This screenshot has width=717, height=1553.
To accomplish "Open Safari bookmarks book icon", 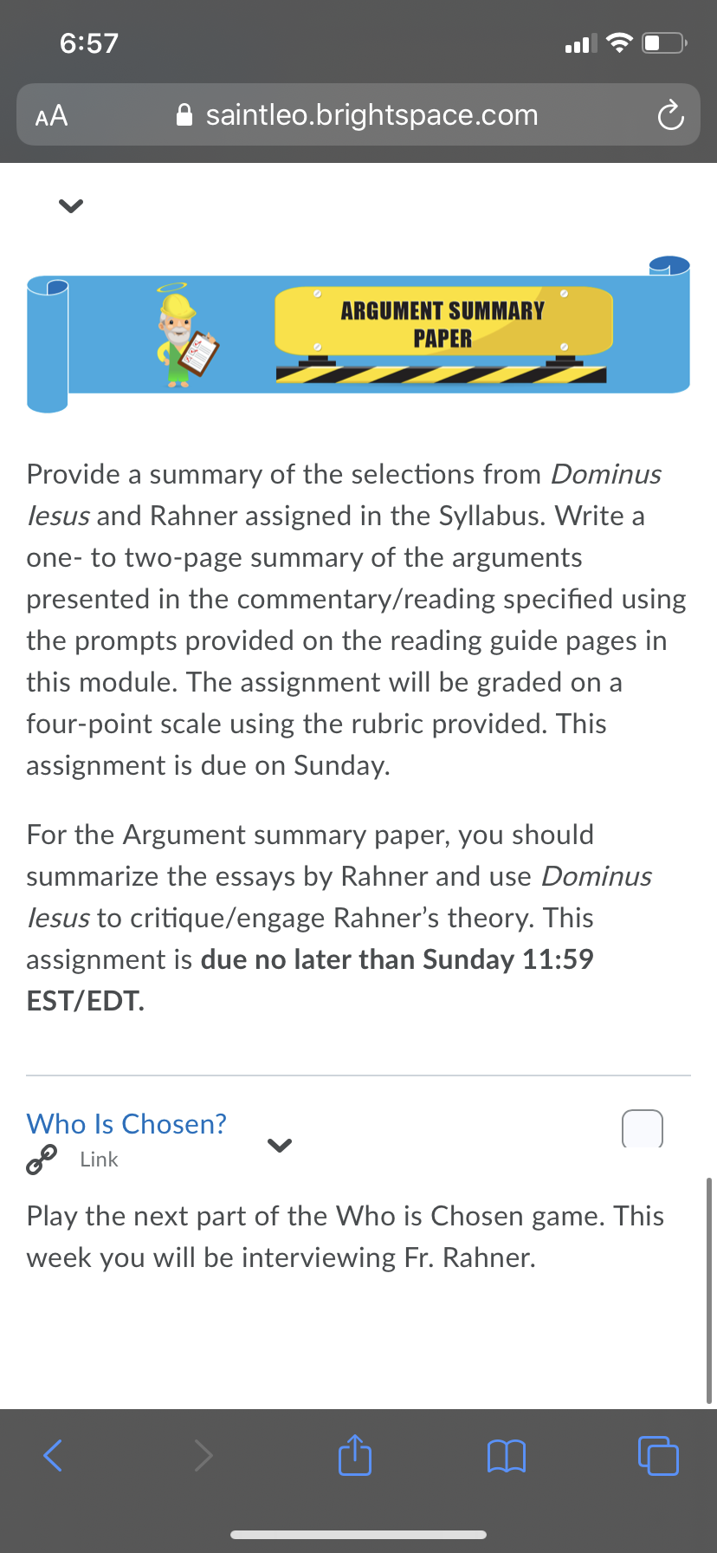I will tap(507, 1456).
